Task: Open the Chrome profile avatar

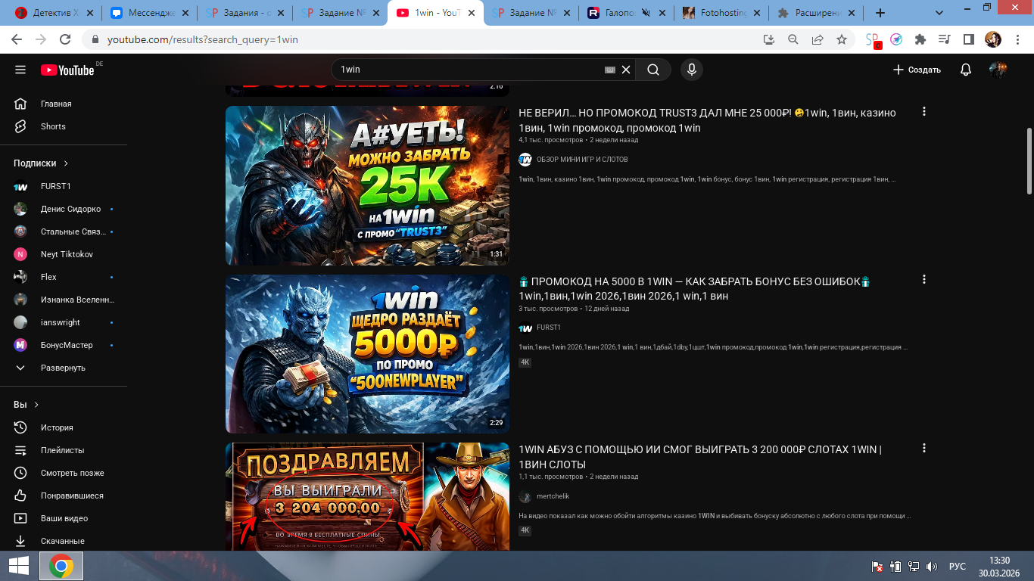Action: (x=993, y=39)
